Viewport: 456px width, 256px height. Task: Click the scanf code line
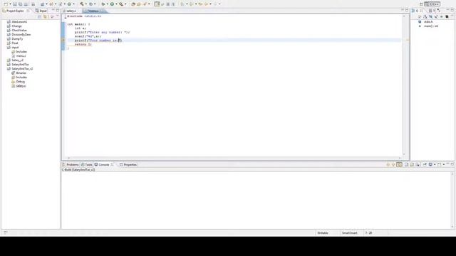[88, 36]
